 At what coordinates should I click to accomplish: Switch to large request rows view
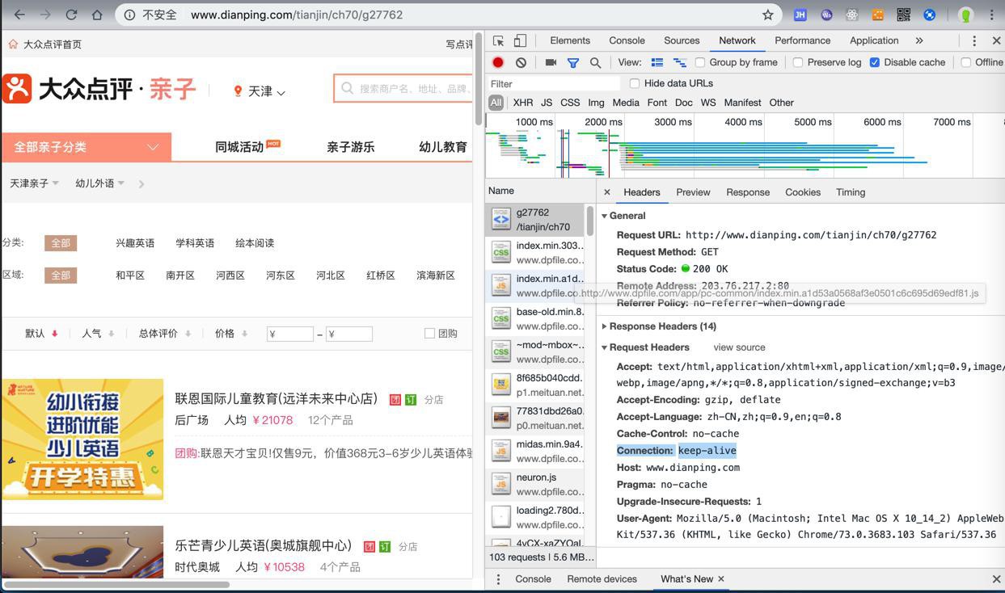pyautogui.click(x=657, y=62)
